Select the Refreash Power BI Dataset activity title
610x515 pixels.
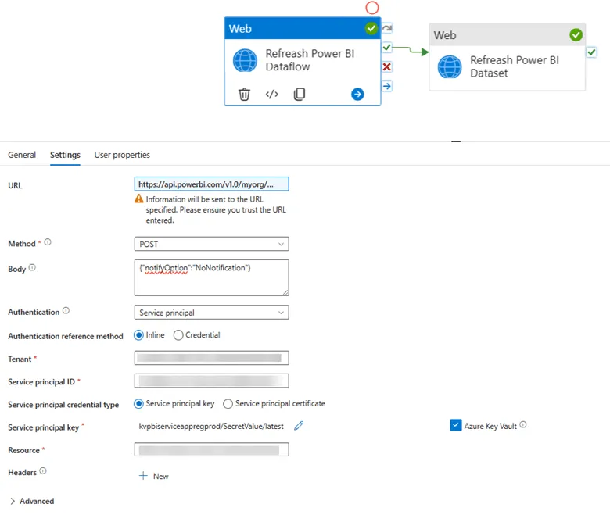(x=515, y=66)
